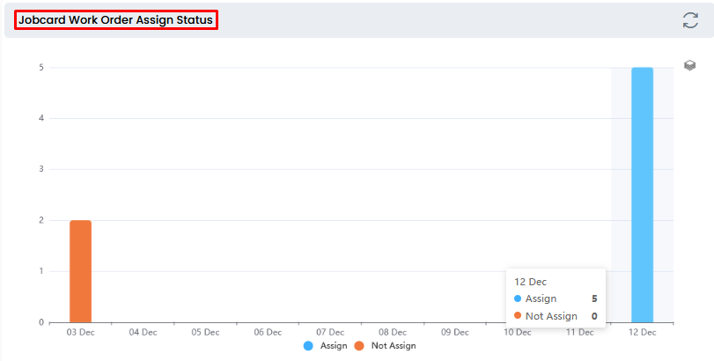The width and height of the screenshot is (714, 361).
Task: Click the 06 Dec axis label
Action: pyautogui.click(x=268, y=332)
